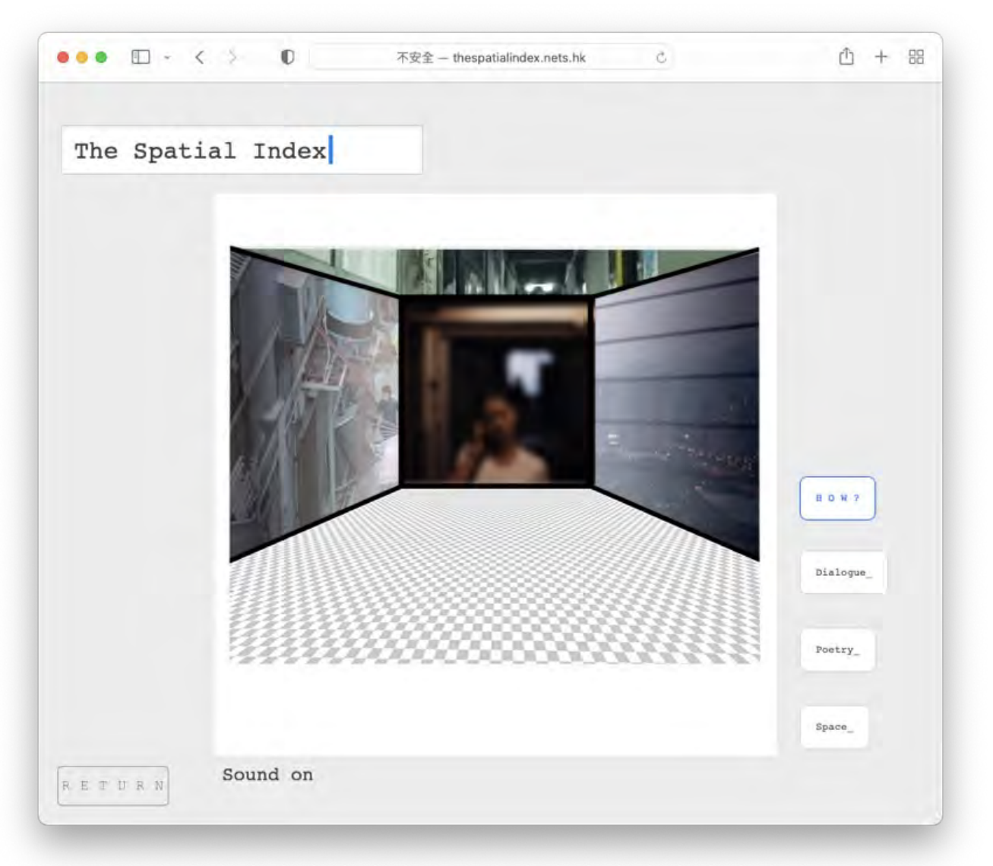Open the Share icon in the toolbar

[846, 57]
